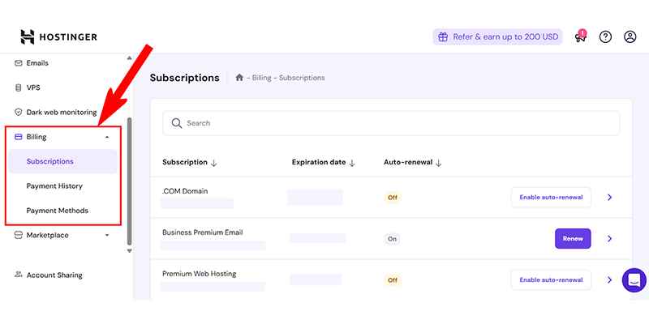Open the user profile icon
The image size is (649, 324).
click(x=630, y=36)
